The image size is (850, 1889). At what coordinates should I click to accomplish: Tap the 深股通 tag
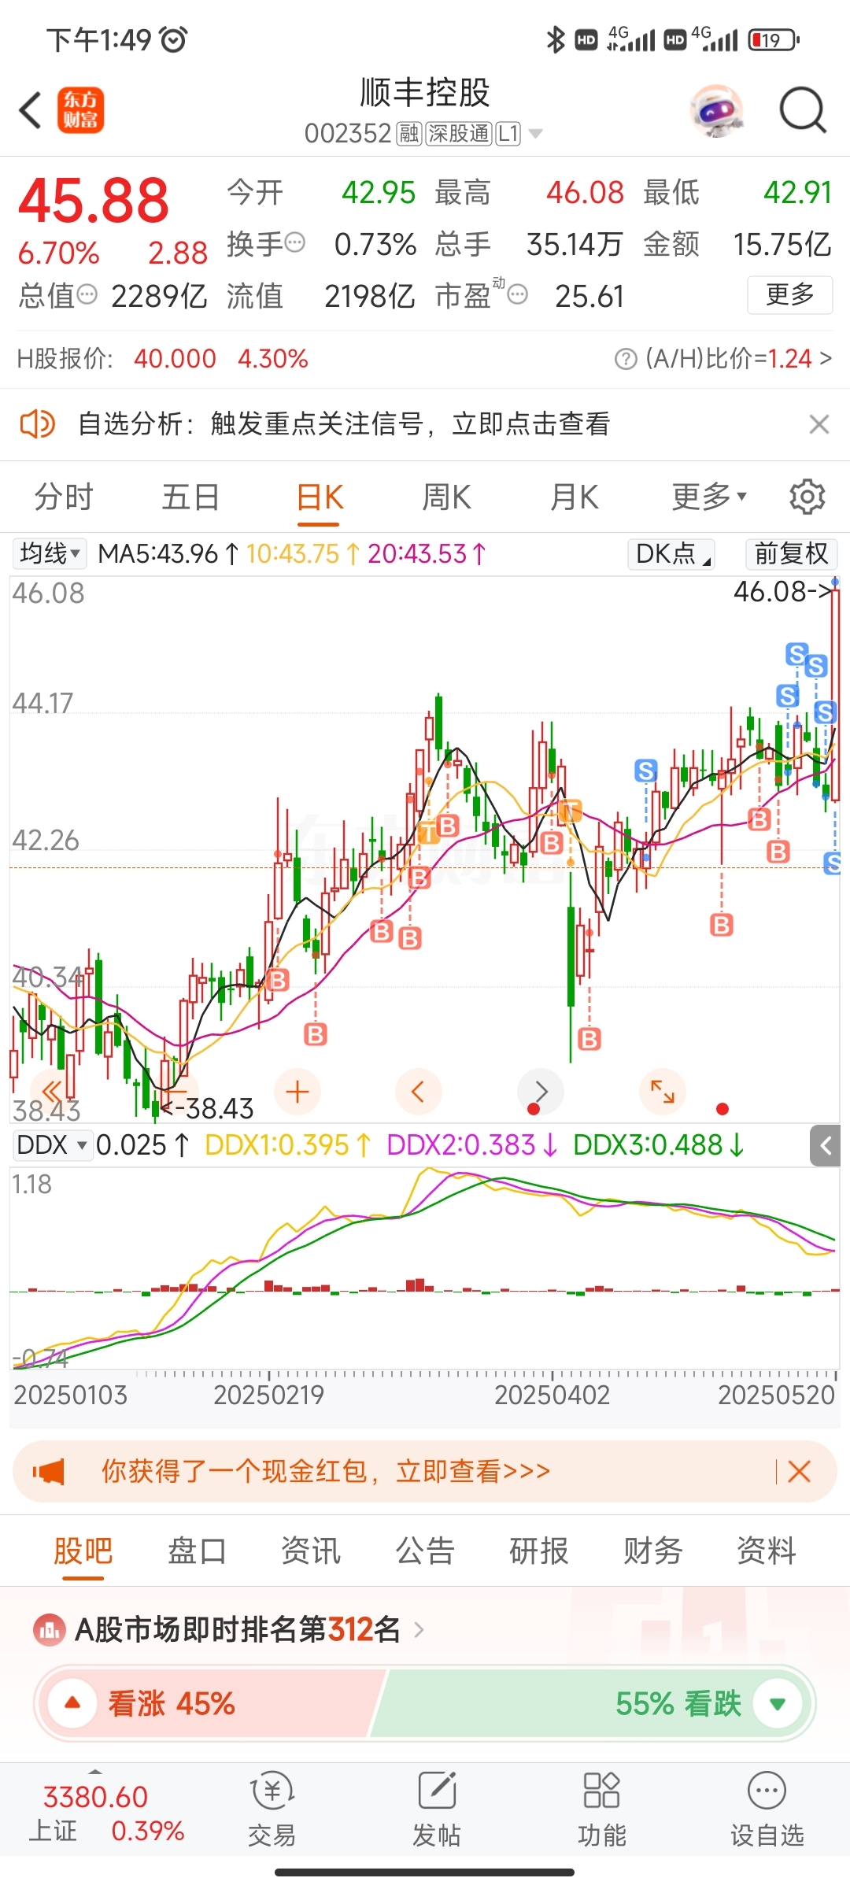(459, 134)
